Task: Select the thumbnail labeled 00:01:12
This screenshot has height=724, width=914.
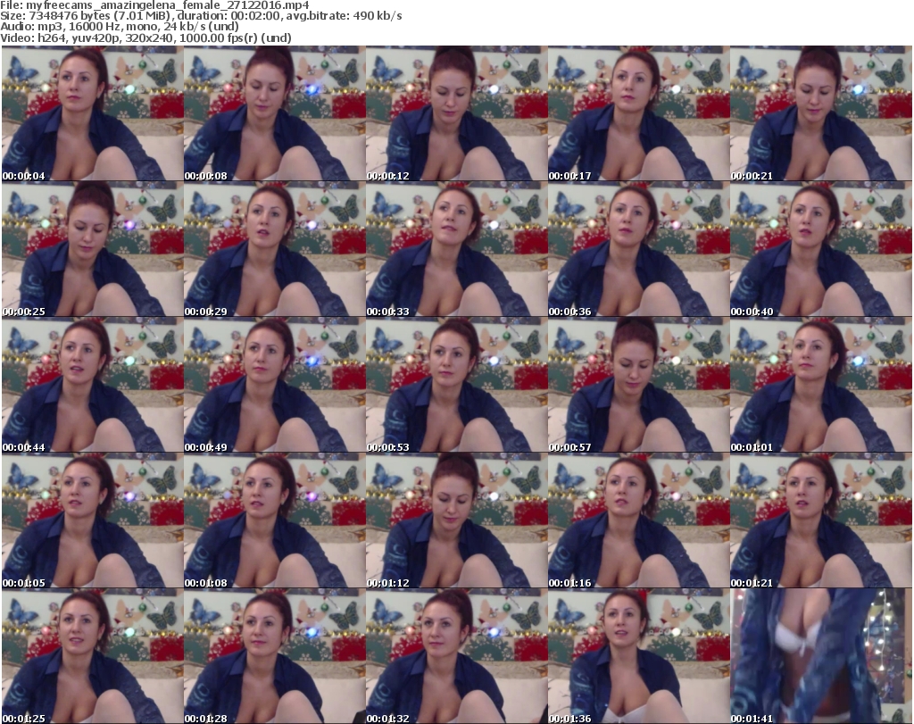Action: pyautogui.click(x=456, y=521)
